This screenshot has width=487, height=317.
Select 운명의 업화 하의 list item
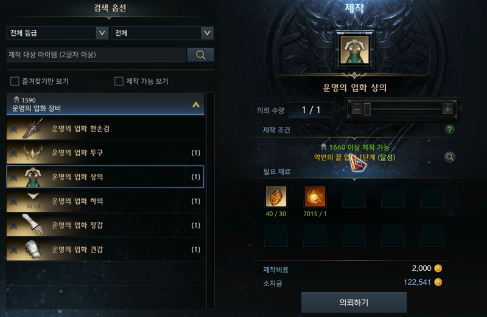pos(105,201)
